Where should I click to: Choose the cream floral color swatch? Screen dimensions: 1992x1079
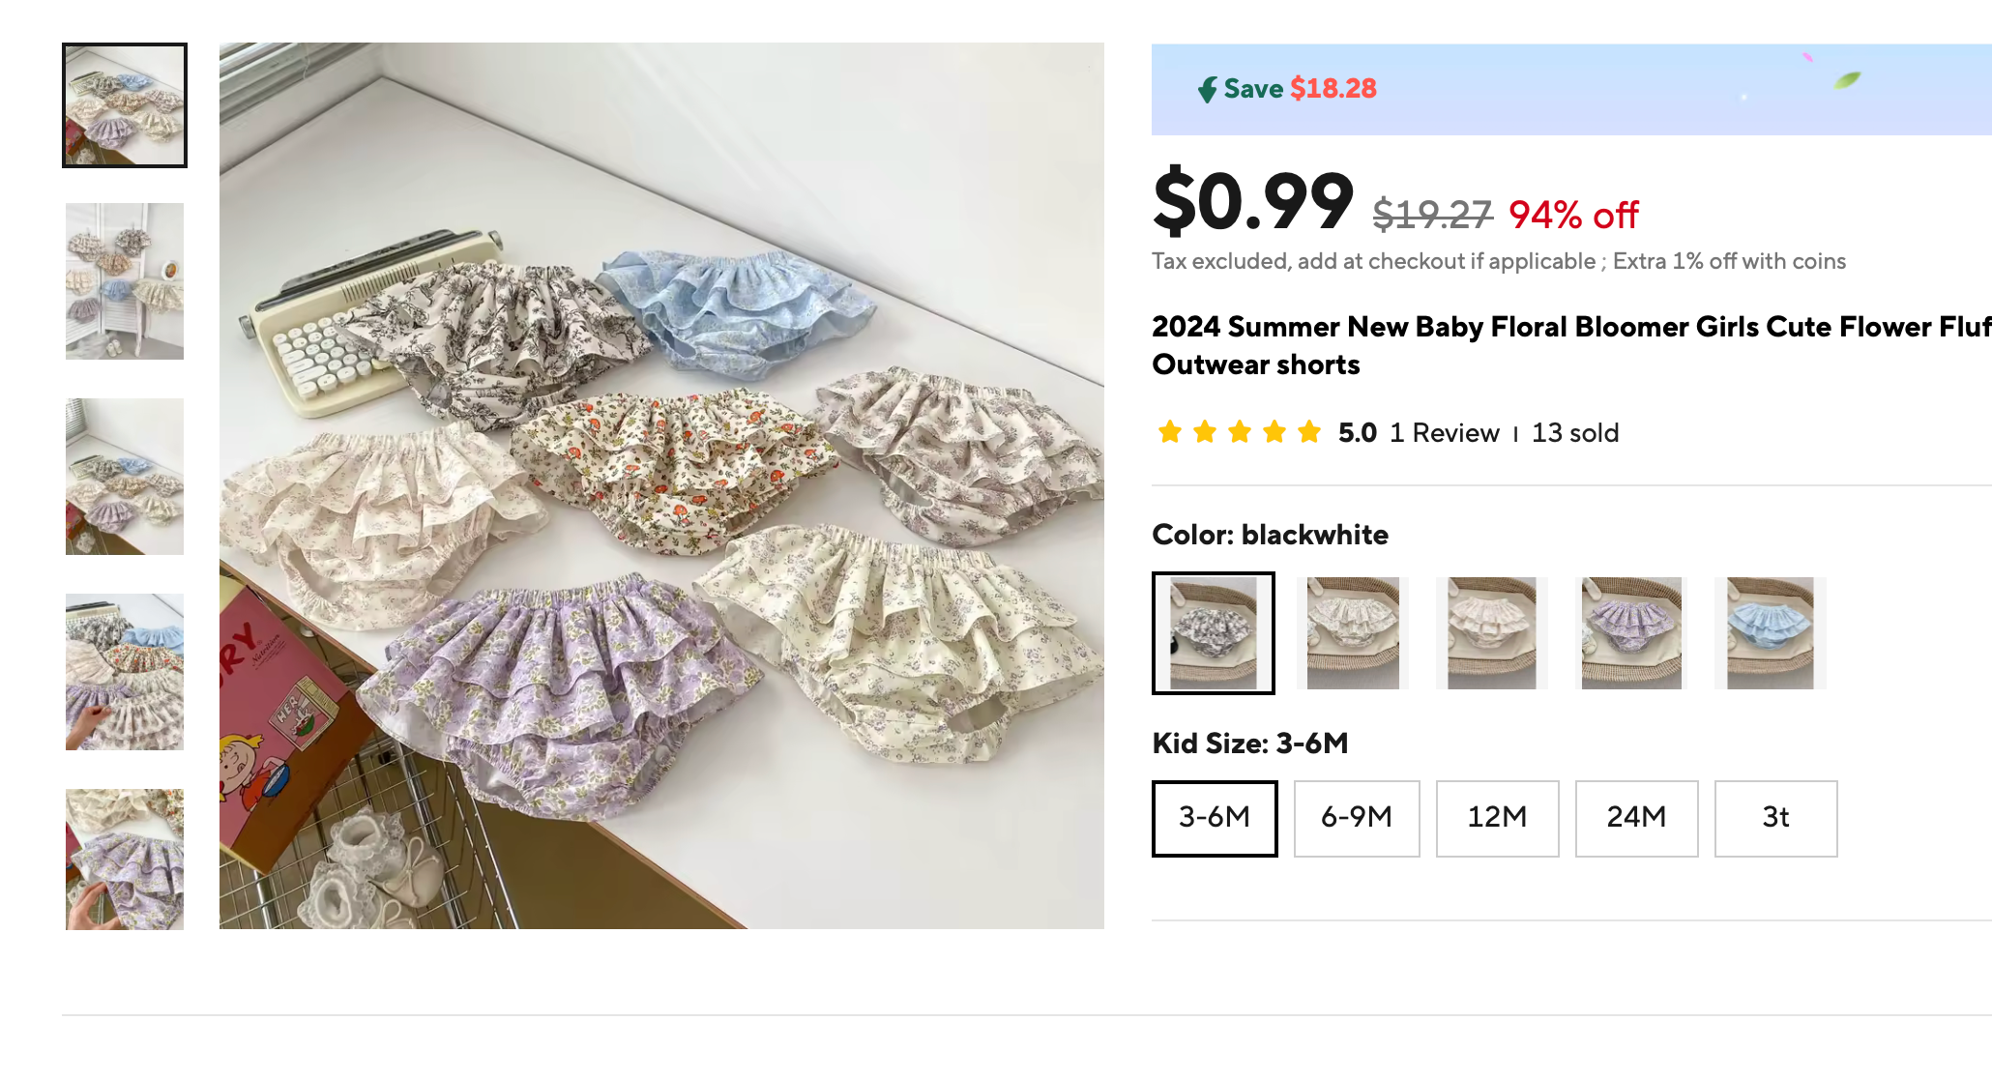click(1352, 633)
